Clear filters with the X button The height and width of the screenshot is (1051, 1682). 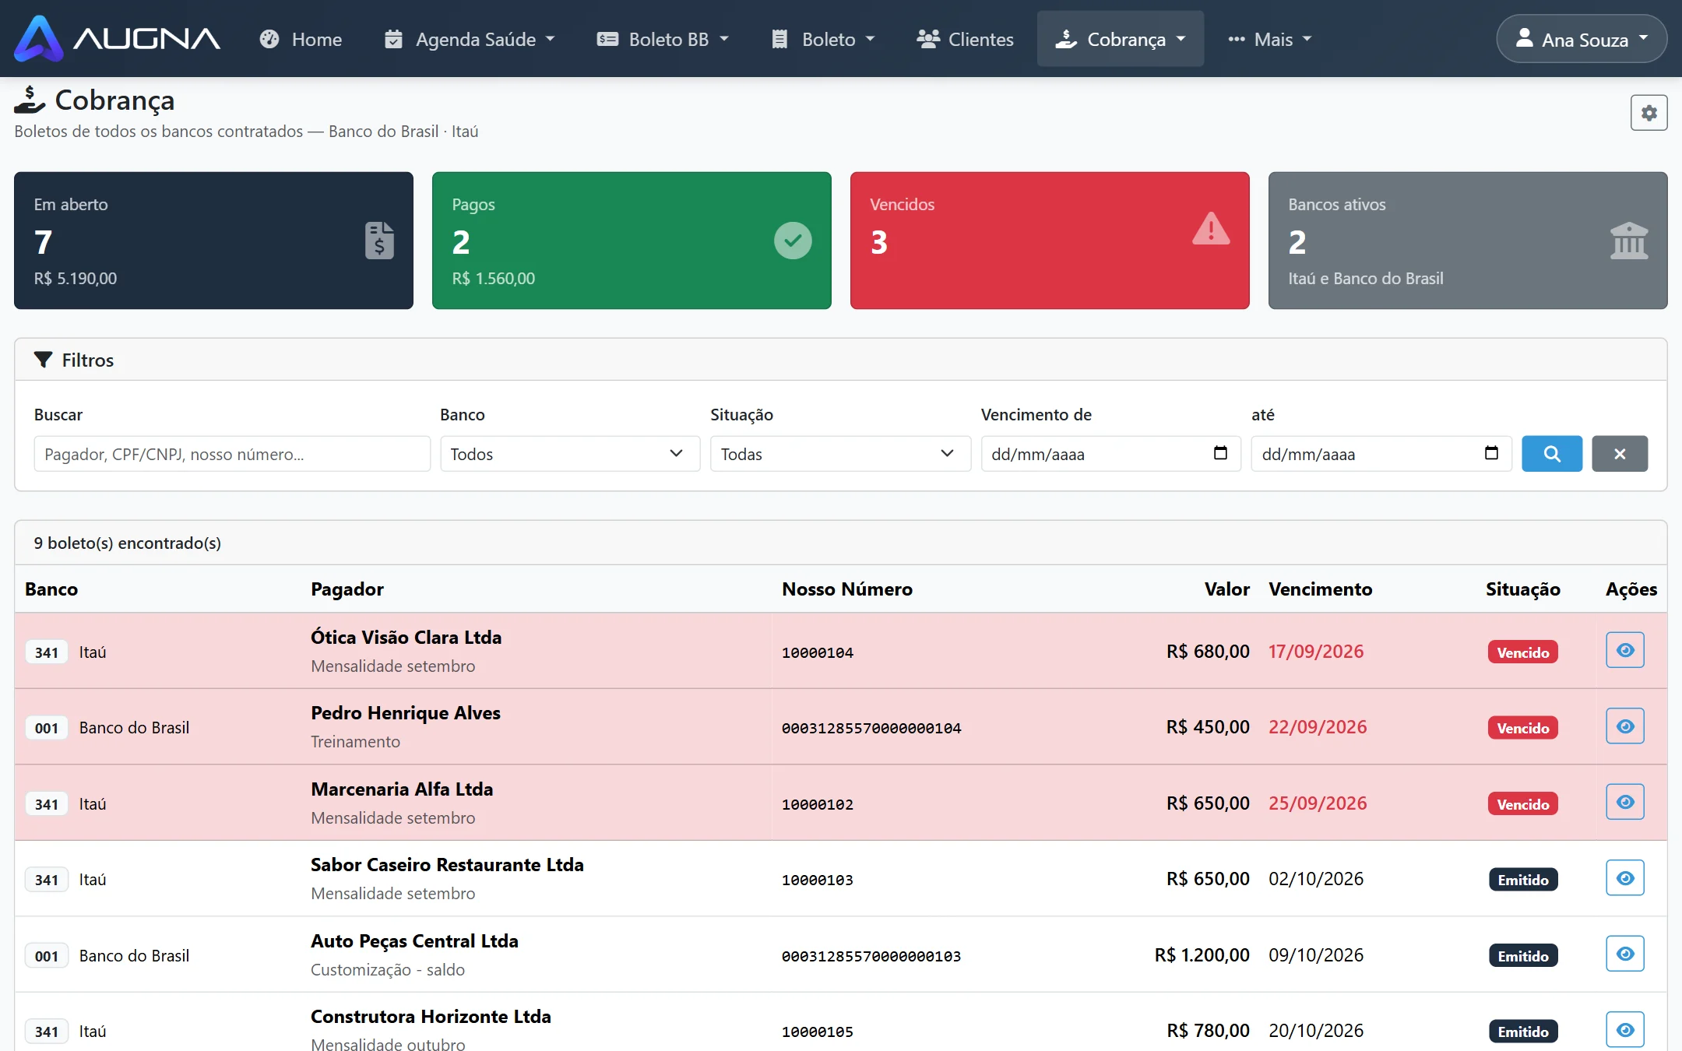[1620, 454]
